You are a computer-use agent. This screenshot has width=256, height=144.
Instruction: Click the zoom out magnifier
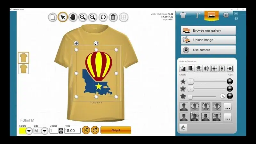tap(93, 17)
